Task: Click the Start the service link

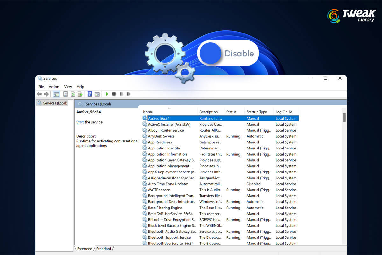Action: (x=80, y=122)
